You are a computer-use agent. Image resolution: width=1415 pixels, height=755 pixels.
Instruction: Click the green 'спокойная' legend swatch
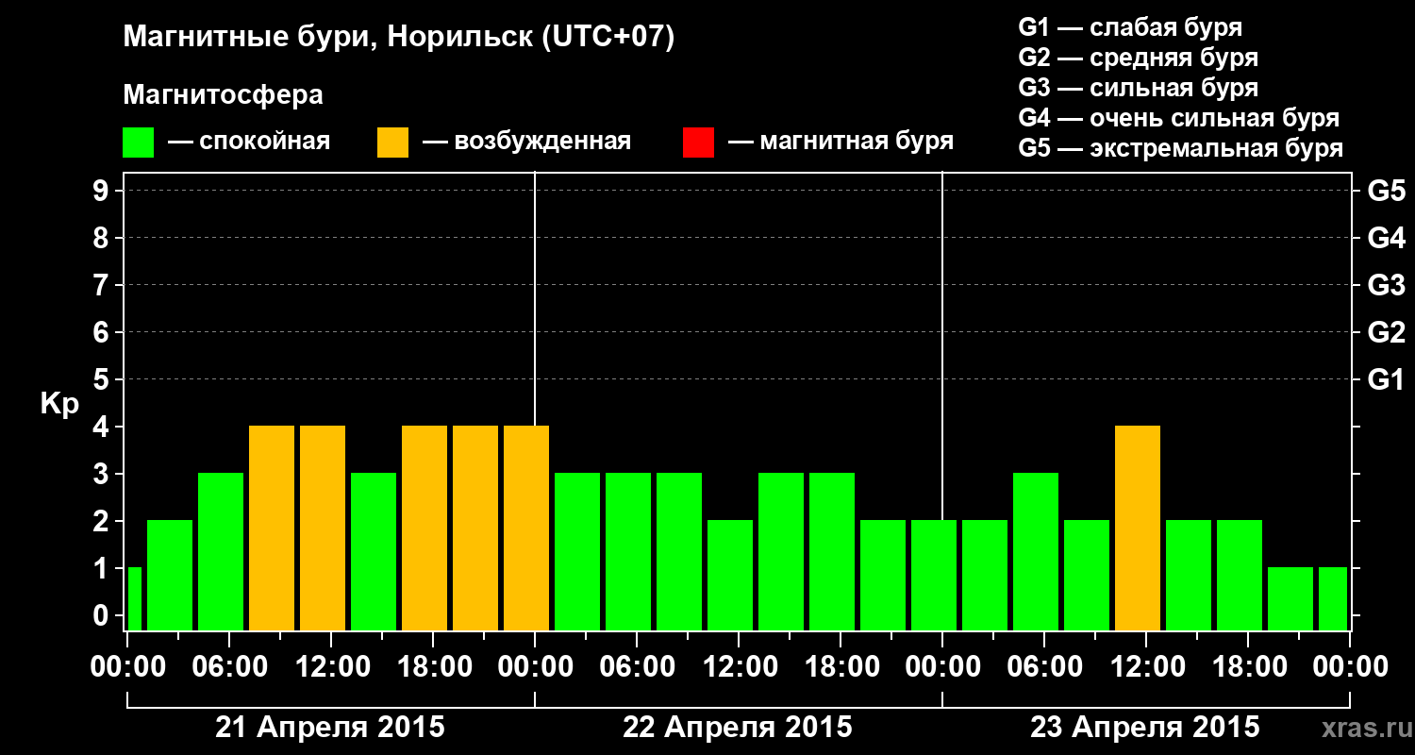[139, 143]
